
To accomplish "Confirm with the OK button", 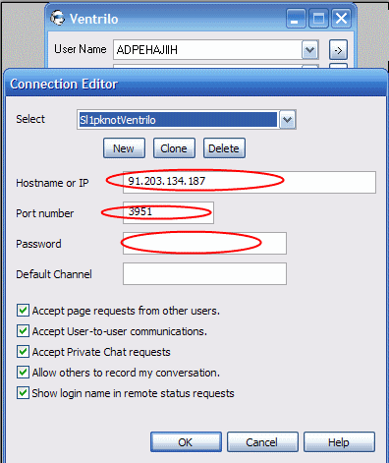I will point(186,442).
